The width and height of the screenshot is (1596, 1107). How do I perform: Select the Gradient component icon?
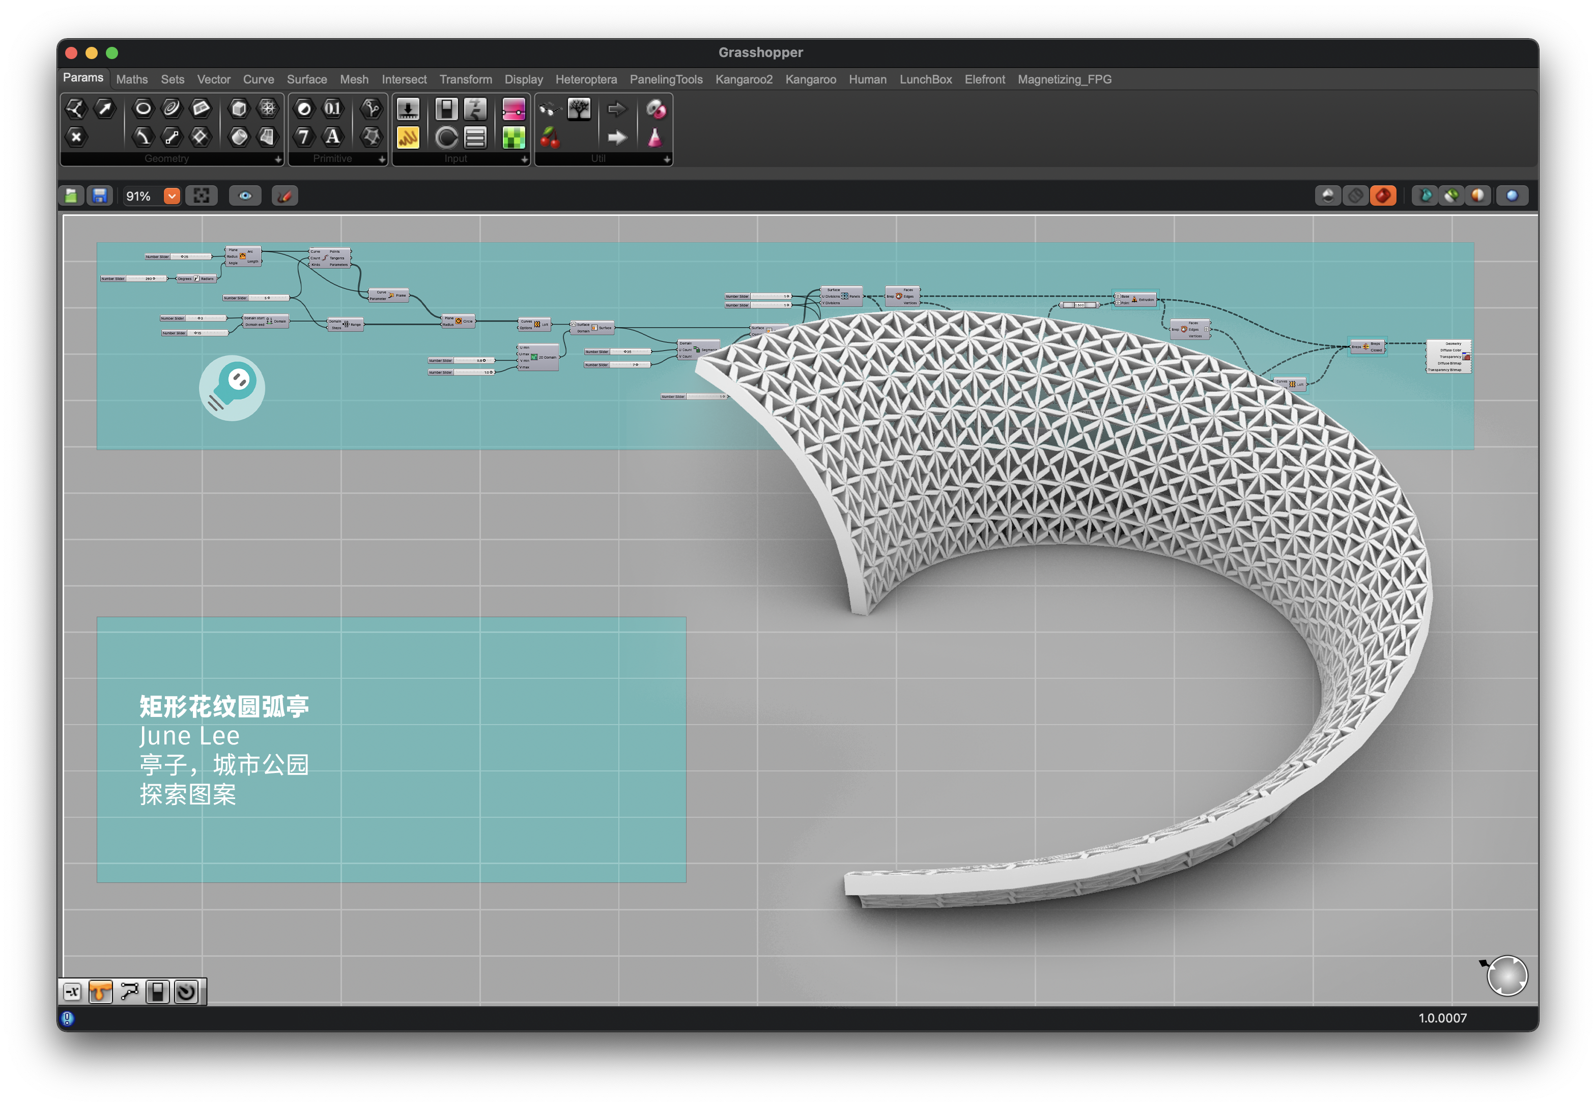tap(514, 137)
